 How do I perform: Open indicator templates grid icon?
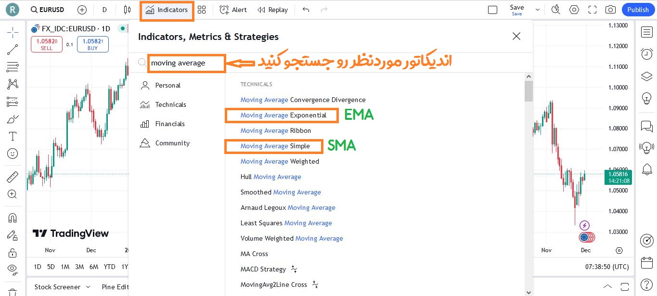[x=202, y=10]
